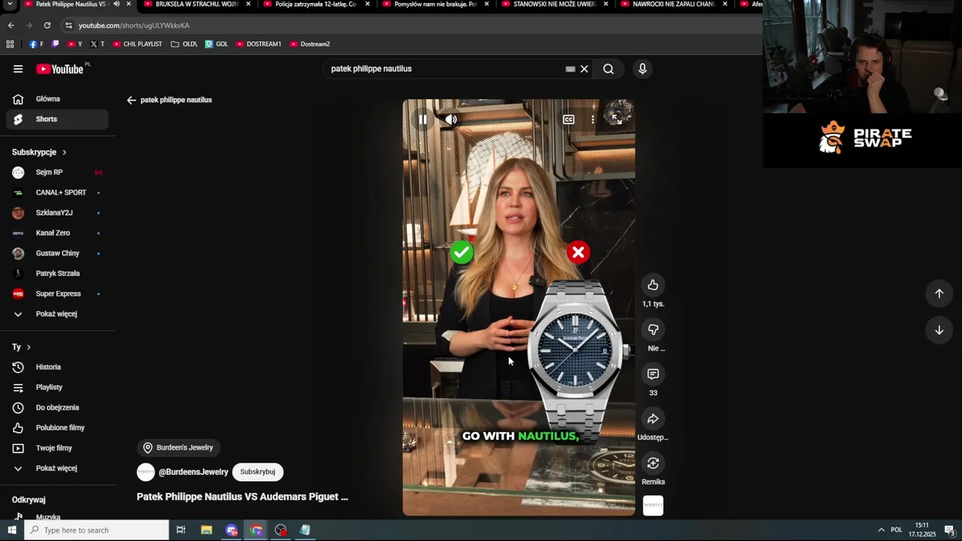Open File Explorer from the taskbar
This screenshot has height=541, width=962.
coord(207,530)
